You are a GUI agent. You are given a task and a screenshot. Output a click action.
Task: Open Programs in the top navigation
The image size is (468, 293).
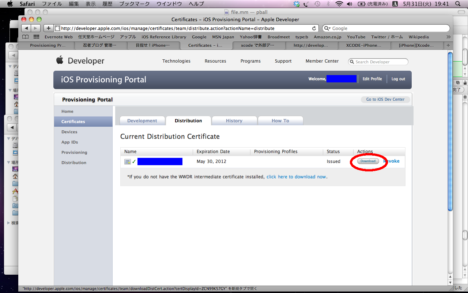(250, 61)
